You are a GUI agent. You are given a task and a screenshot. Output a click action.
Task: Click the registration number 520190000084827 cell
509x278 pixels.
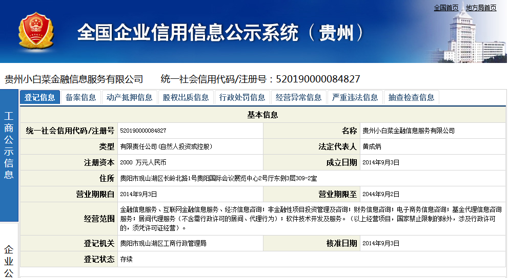(x=190, y=131)
